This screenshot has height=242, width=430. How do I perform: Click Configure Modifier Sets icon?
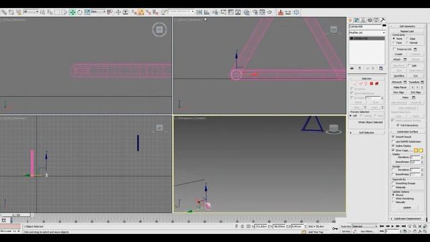(x=381, y=69)
